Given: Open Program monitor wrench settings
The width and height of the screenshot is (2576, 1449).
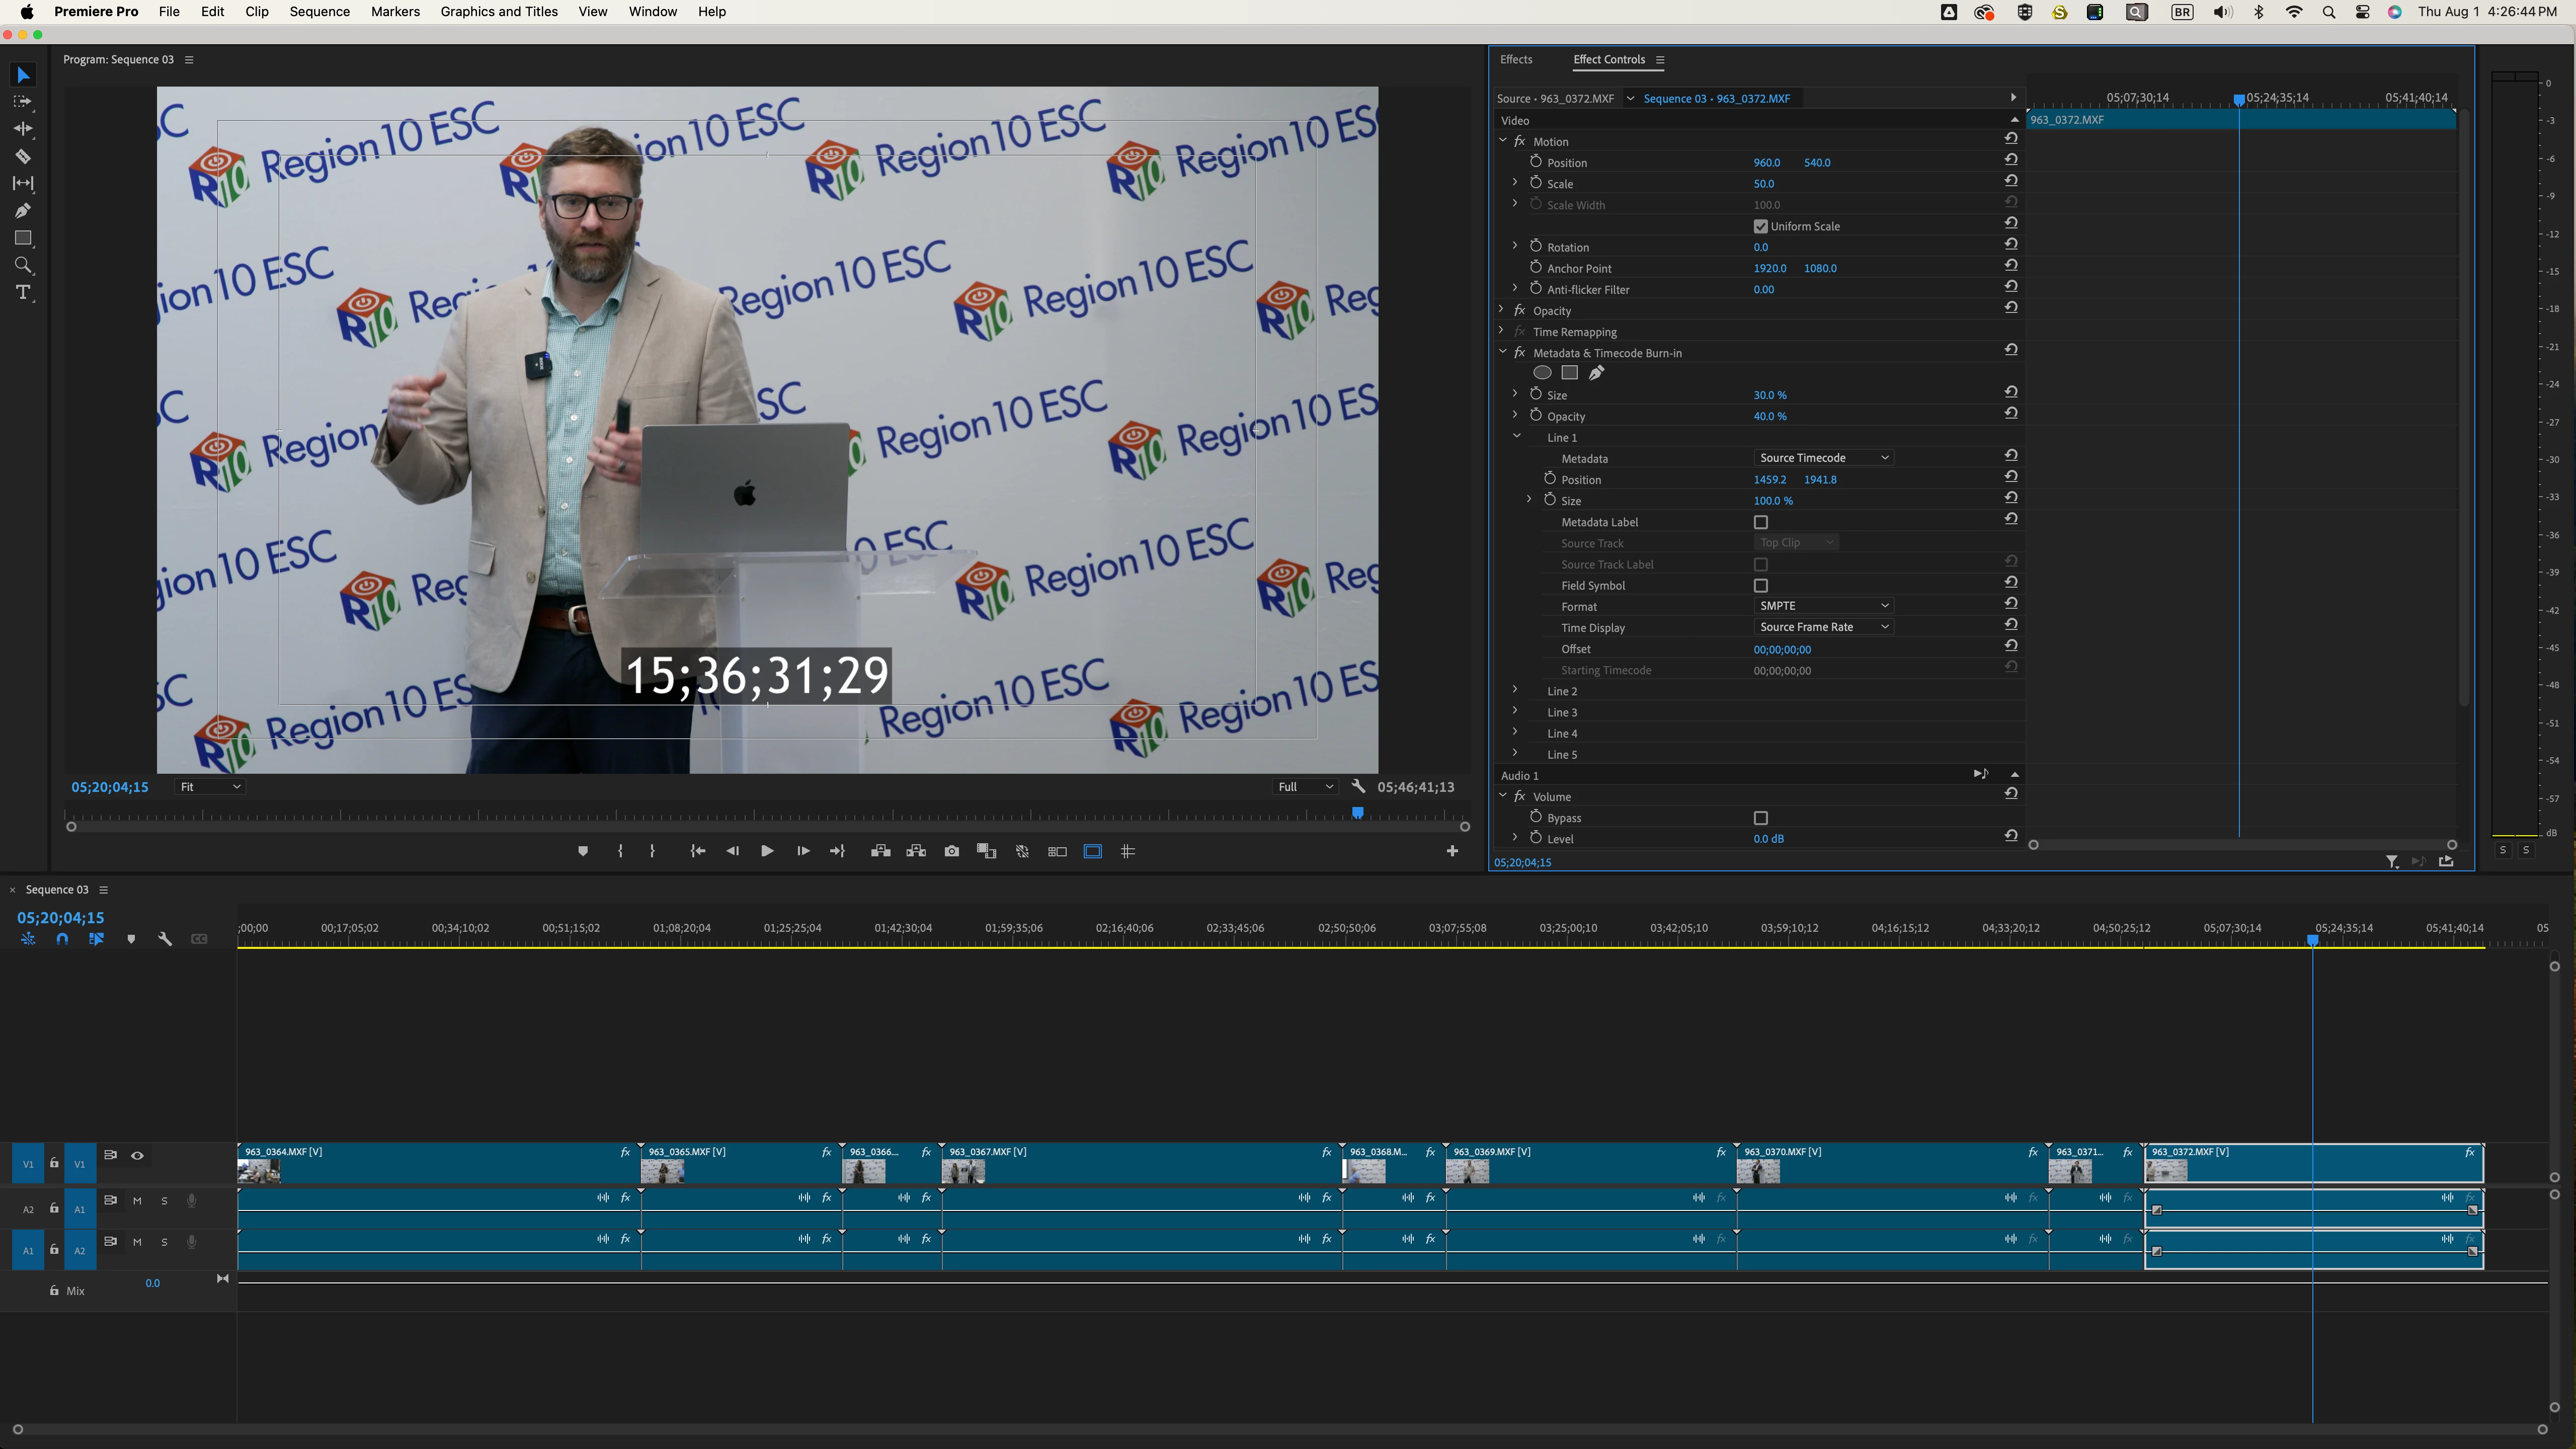Looking at the screenshot, I should click(1358, 787).
